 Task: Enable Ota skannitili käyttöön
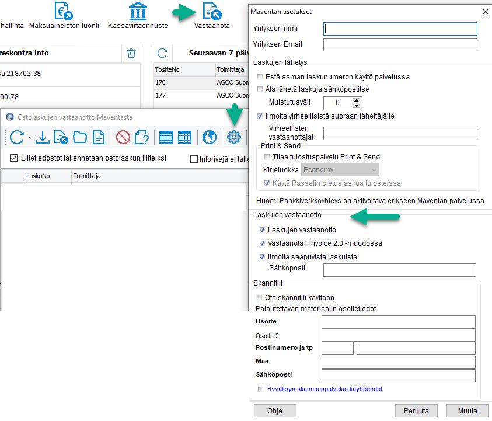pos(260,298)
